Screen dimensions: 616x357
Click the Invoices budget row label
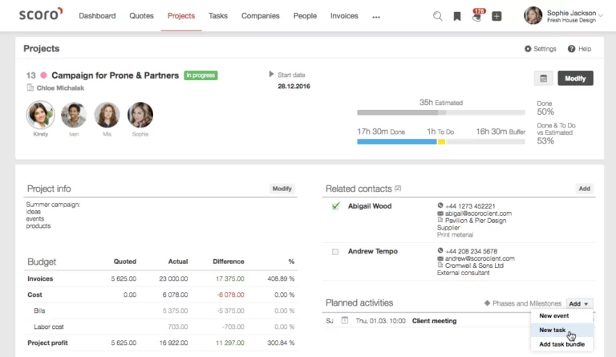click(40, 278)
